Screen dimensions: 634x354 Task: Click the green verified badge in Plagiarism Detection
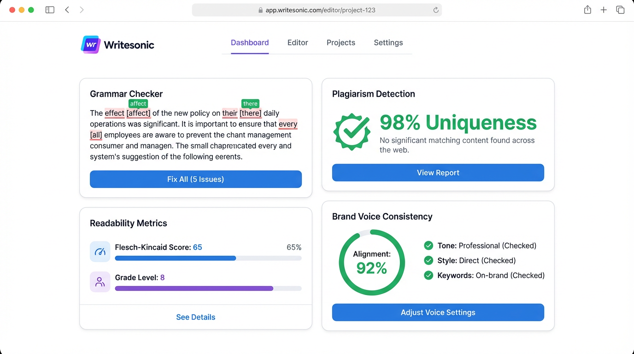point(352,132)
